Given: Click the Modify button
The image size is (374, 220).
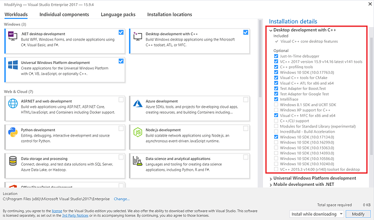Looking at the screenshot, I should coord(358,214).
